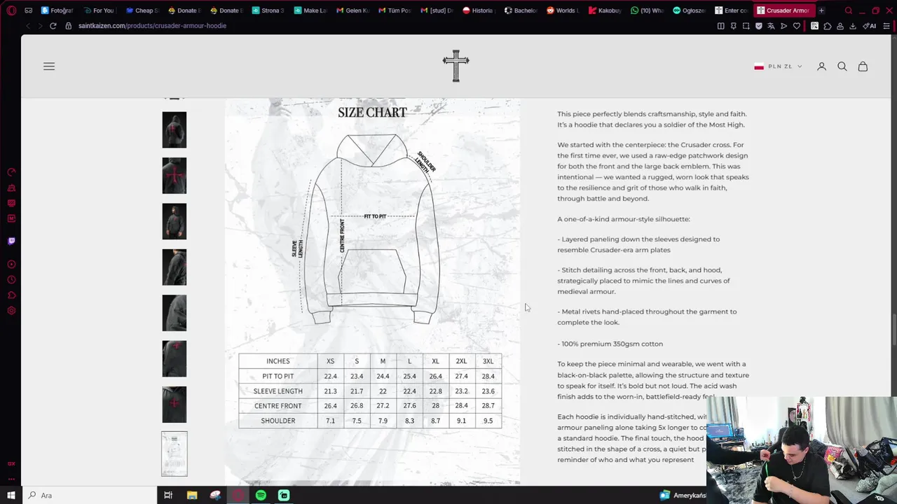Click the translate page icon
897x504 pixels.
click(x=771, y=26)
